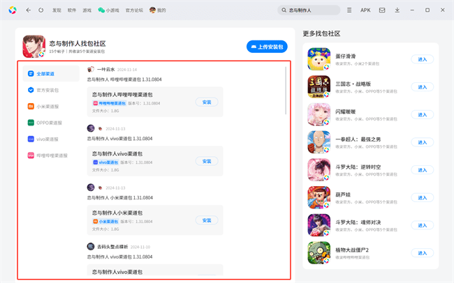Open the 一拳超人:最强之男 game icon
This screenshot has height=283, width=454.
pos(318,142)
